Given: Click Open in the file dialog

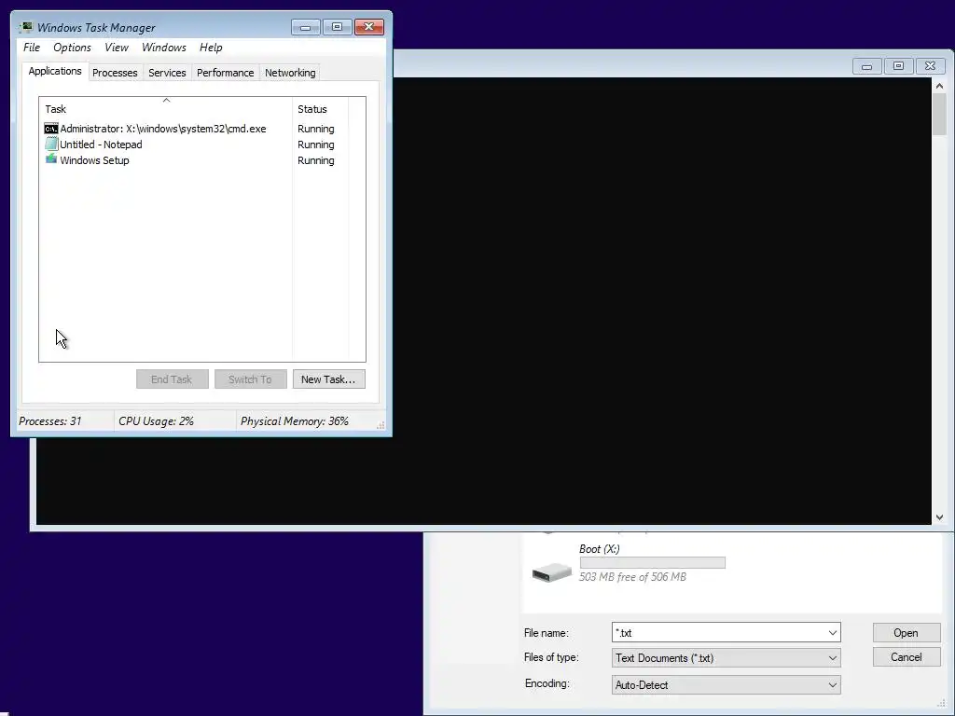Looking at the screenshot, I should click(x=907, y=633).
